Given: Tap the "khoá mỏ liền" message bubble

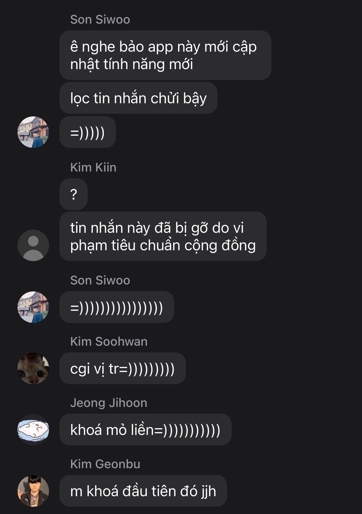Looking at the screenshot, I should [145, 430].
